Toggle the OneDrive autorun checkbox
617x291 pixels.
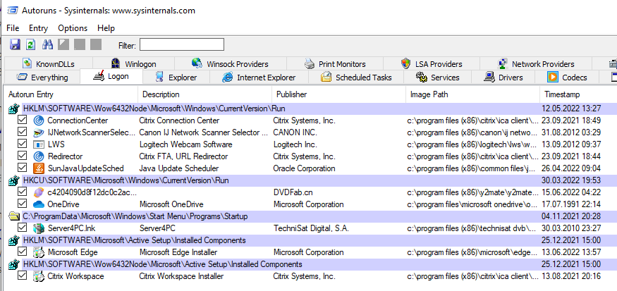coord(22,204)
